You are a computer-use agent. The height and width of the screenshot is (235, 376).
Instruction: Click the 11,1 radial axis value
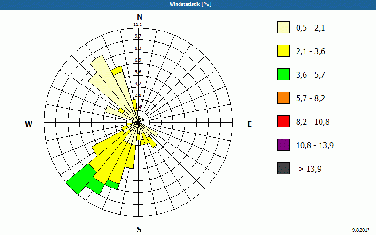pyautogui.click(x=138, y=24)
